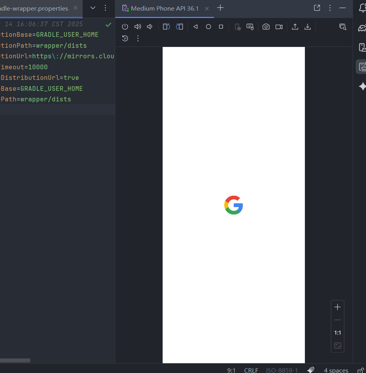
Task: Fit emulator display to window
Action: pyautogui.click(x=338, y=345)
